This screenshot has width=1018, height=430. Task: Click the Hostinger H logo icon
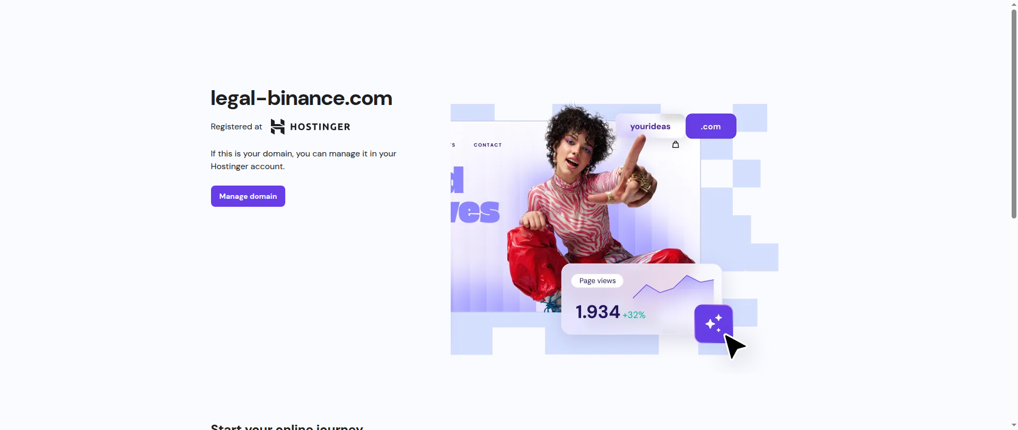tap(278, 127)
